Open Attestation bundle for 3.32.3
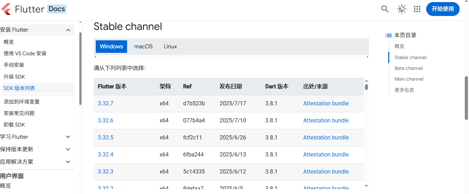 (x=326, y=172)
